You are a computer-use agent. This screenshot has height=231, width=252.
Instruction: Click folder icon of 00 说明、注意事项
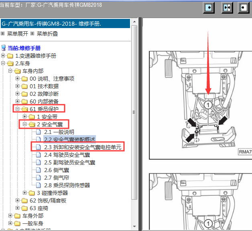pos(24,79)
